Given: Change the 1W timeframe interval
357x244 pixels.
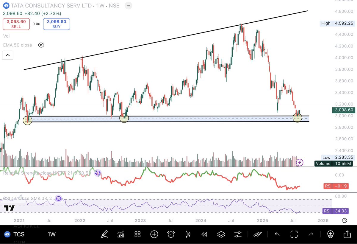Looking at the screenshot, I should (52, 234).
